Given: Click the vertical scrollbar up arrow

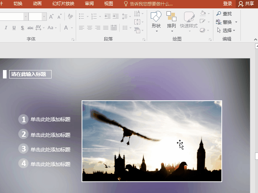Looking at the screenshot, I should click(257, 46).
